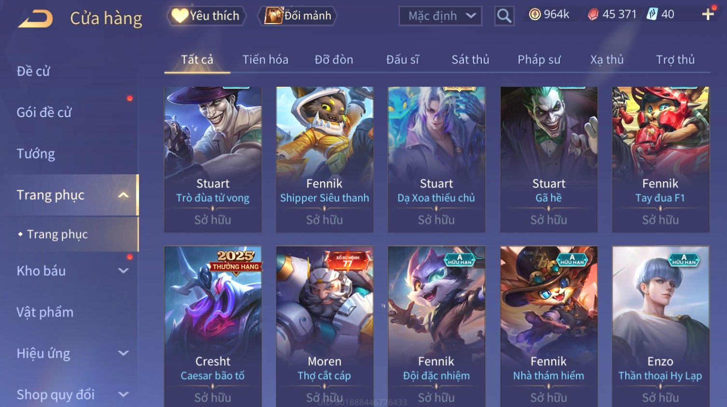Open the search magnifier icon
This screenshot has height=407, width=727.
click(504, 16)
